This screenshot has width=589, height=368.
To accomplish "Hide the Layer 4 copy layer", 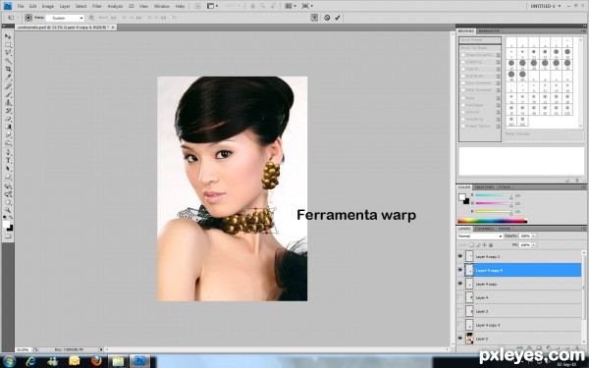I will (x=460, y=284).
